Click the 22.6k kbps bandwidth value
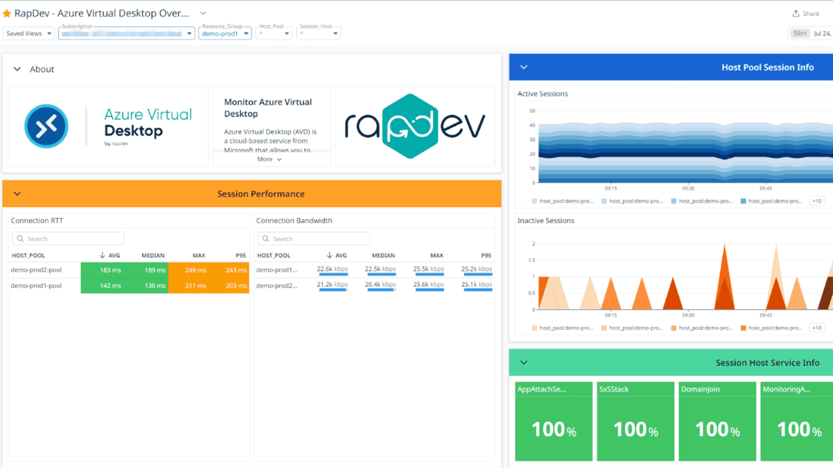This screenshot has height=468, width=833. (x=332, y=269)
